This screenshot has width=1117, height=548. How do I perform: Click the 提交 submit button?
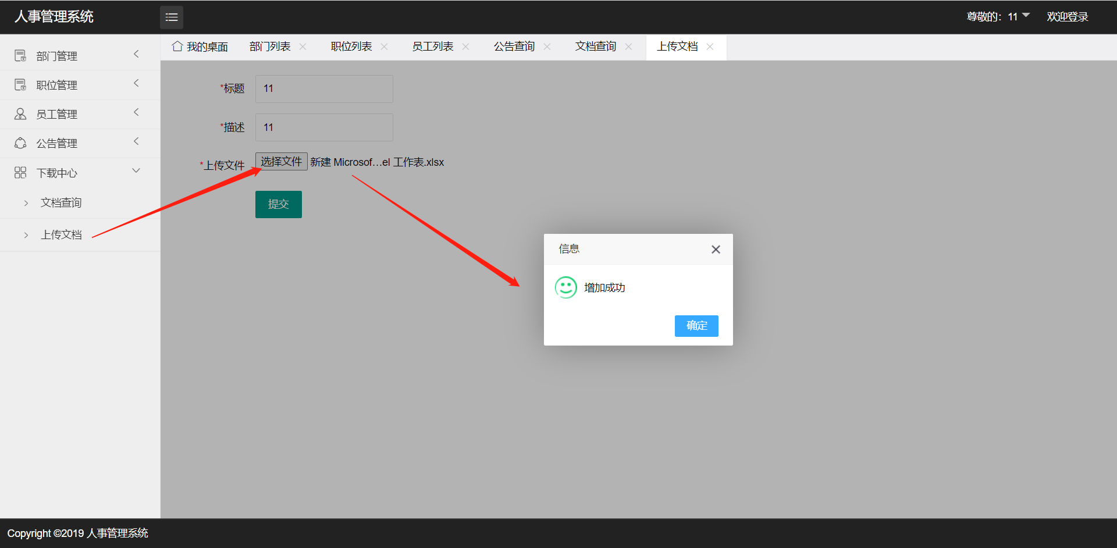(278, 204)
